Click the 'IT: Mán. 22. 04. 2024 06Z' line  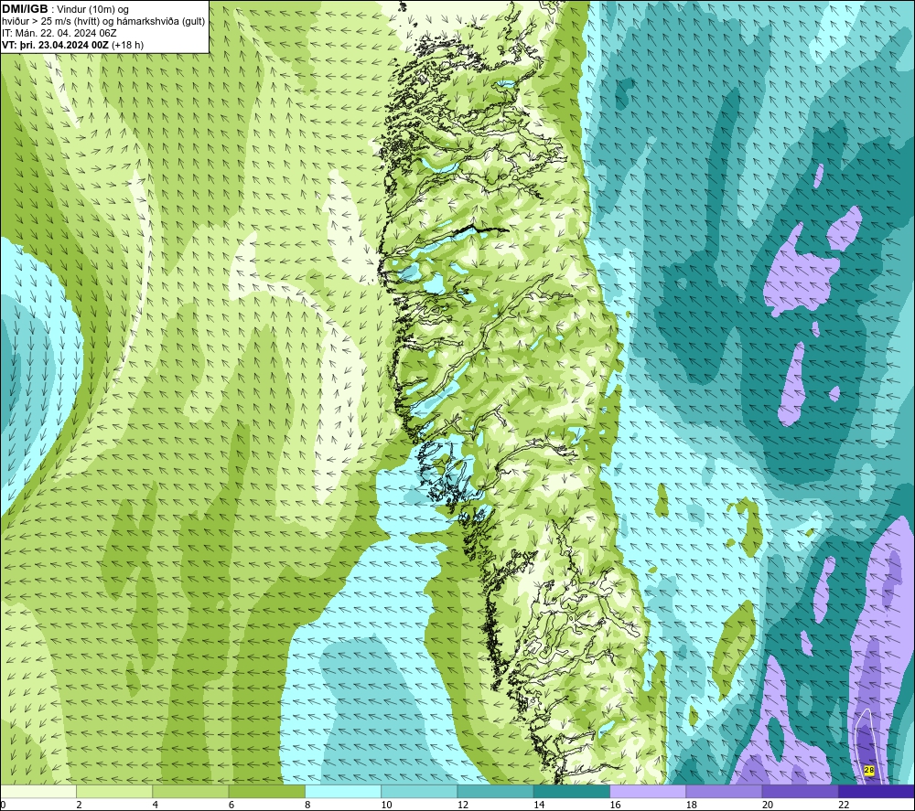pos(59,33)
